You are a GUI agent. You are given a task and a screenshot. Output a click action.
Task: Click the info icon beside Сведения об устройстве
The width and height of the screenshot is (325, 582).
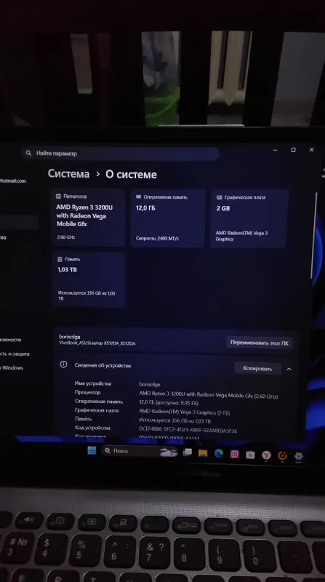[x=63, y=364]
